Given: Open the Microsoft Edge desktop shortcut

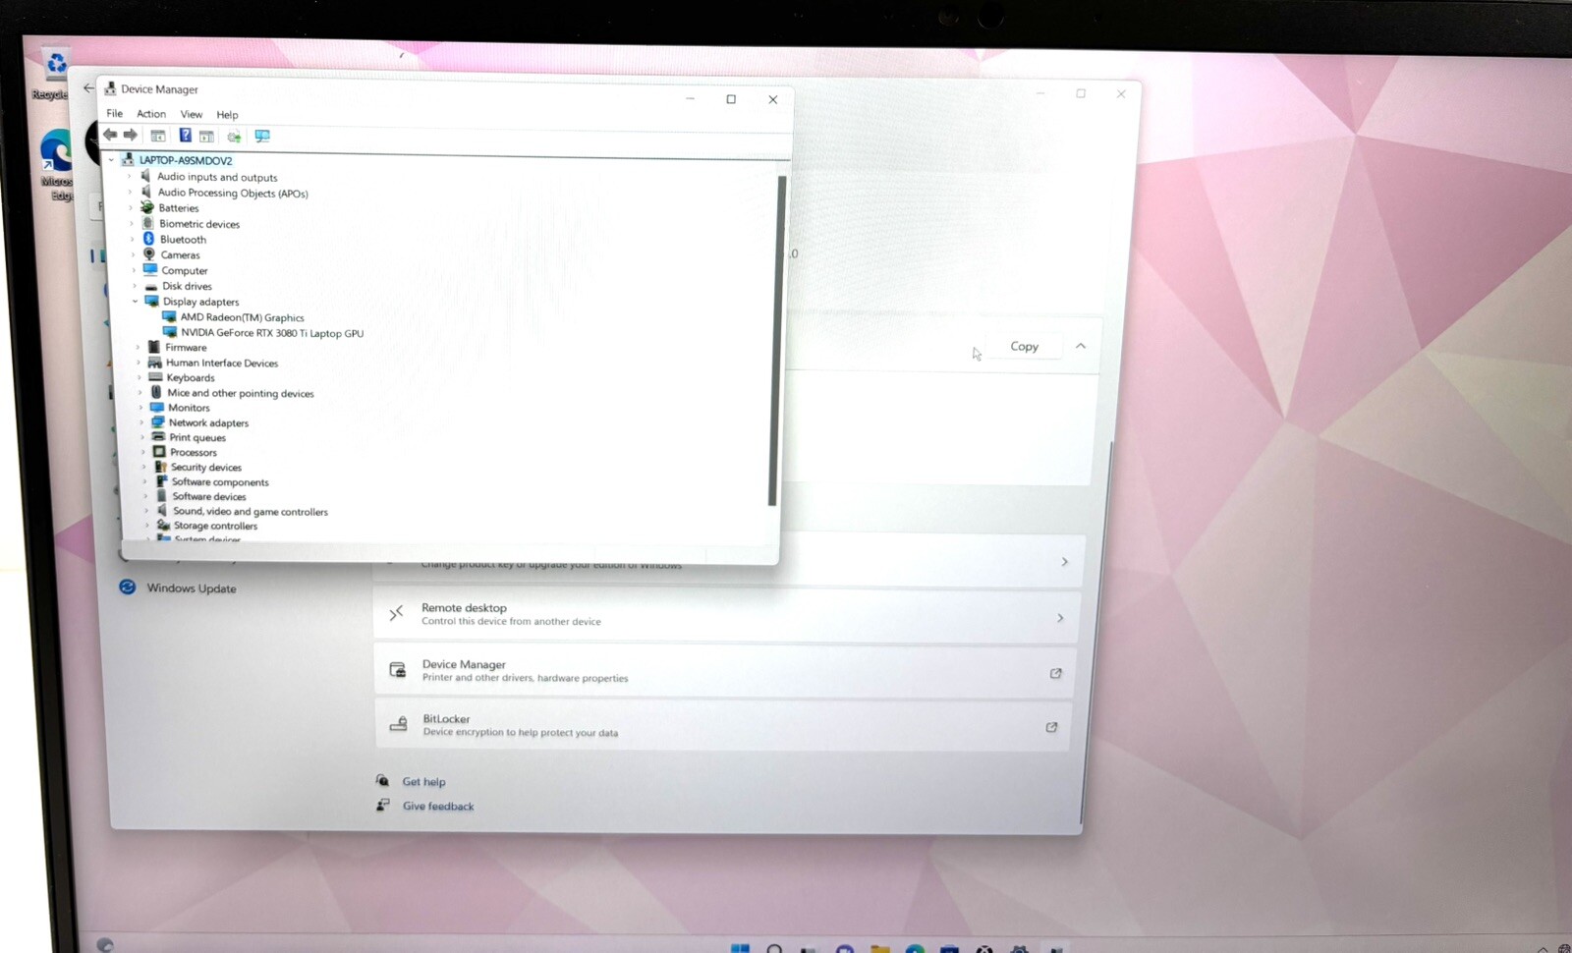Looking at the screenshot, I should click(x=57, y=165).
